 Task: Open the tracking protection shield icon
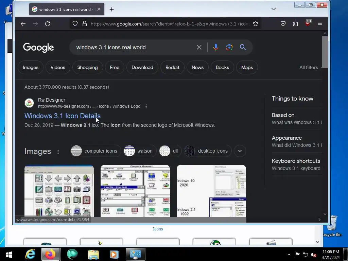(75, 23)
